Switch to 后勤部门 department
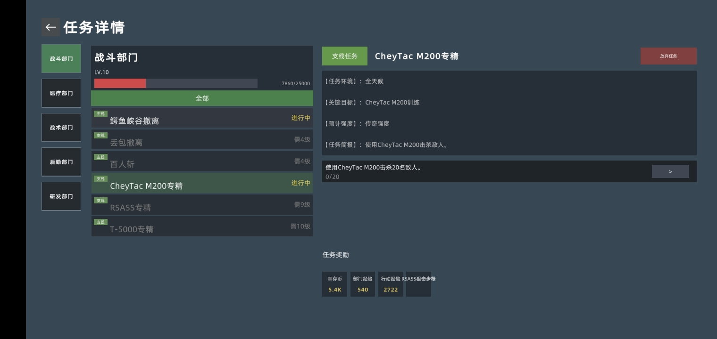 (61, 162)
